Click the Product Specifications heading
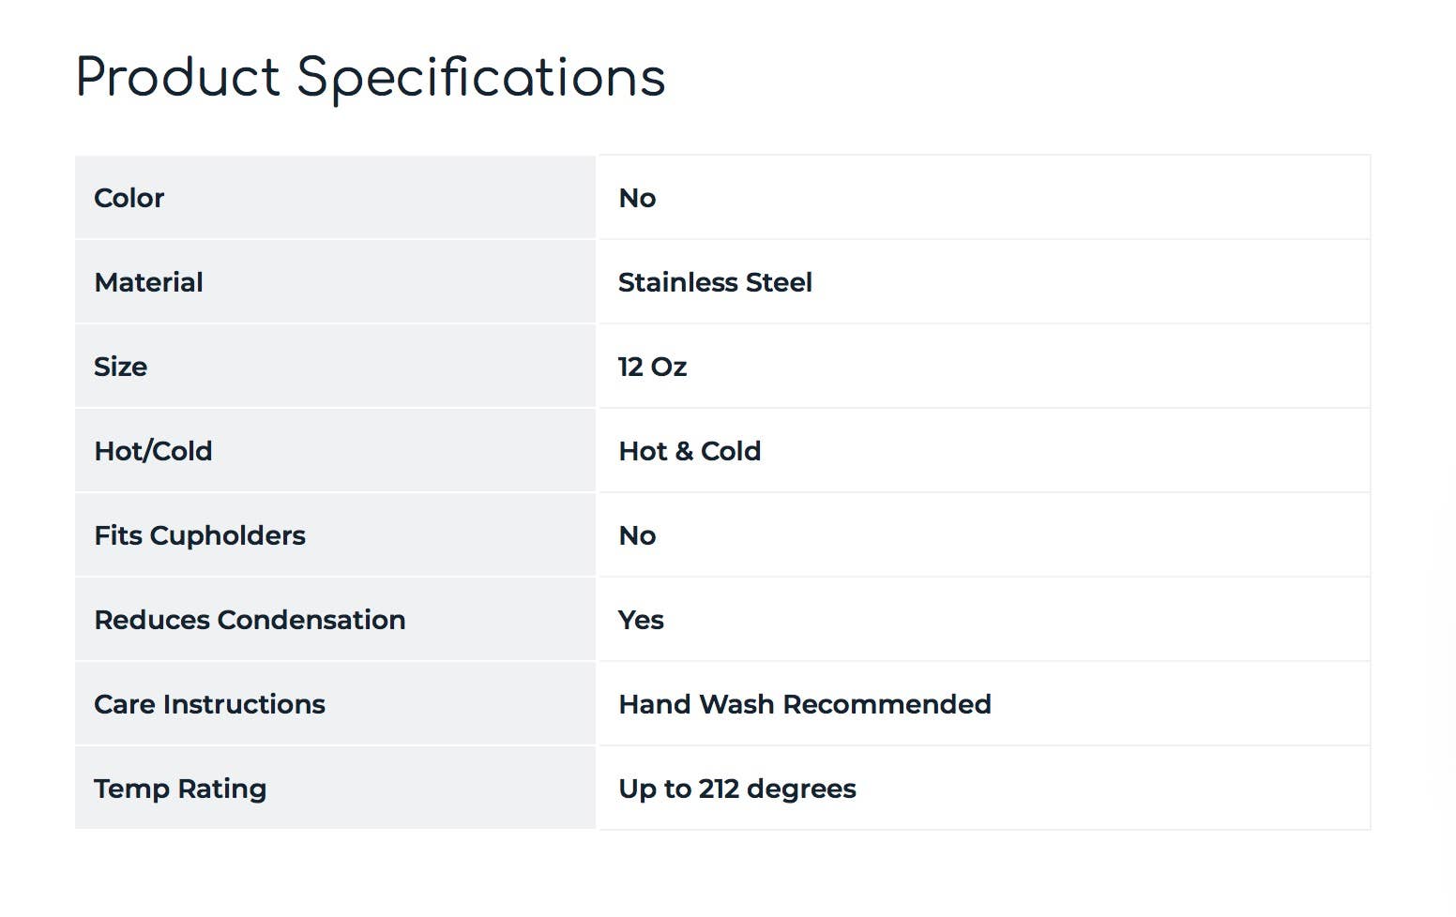Image resolution: width=1456 pixels, height=917 pixels. coord(370,77)
